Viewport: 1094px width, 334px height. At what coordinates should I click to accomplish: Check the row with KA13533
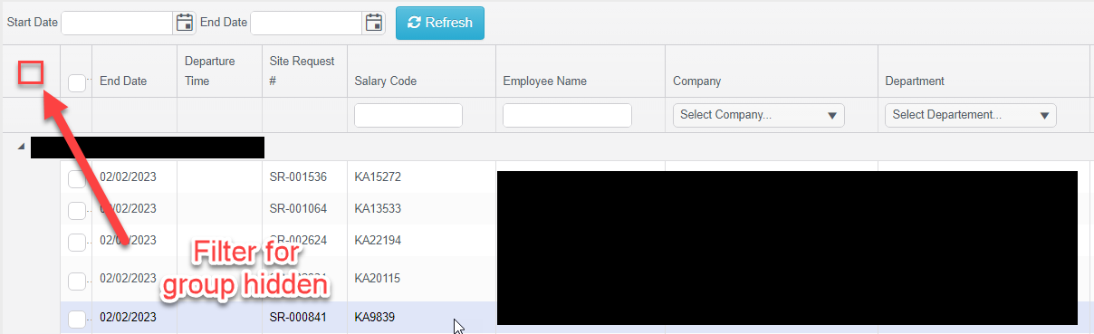coord(77,211)
